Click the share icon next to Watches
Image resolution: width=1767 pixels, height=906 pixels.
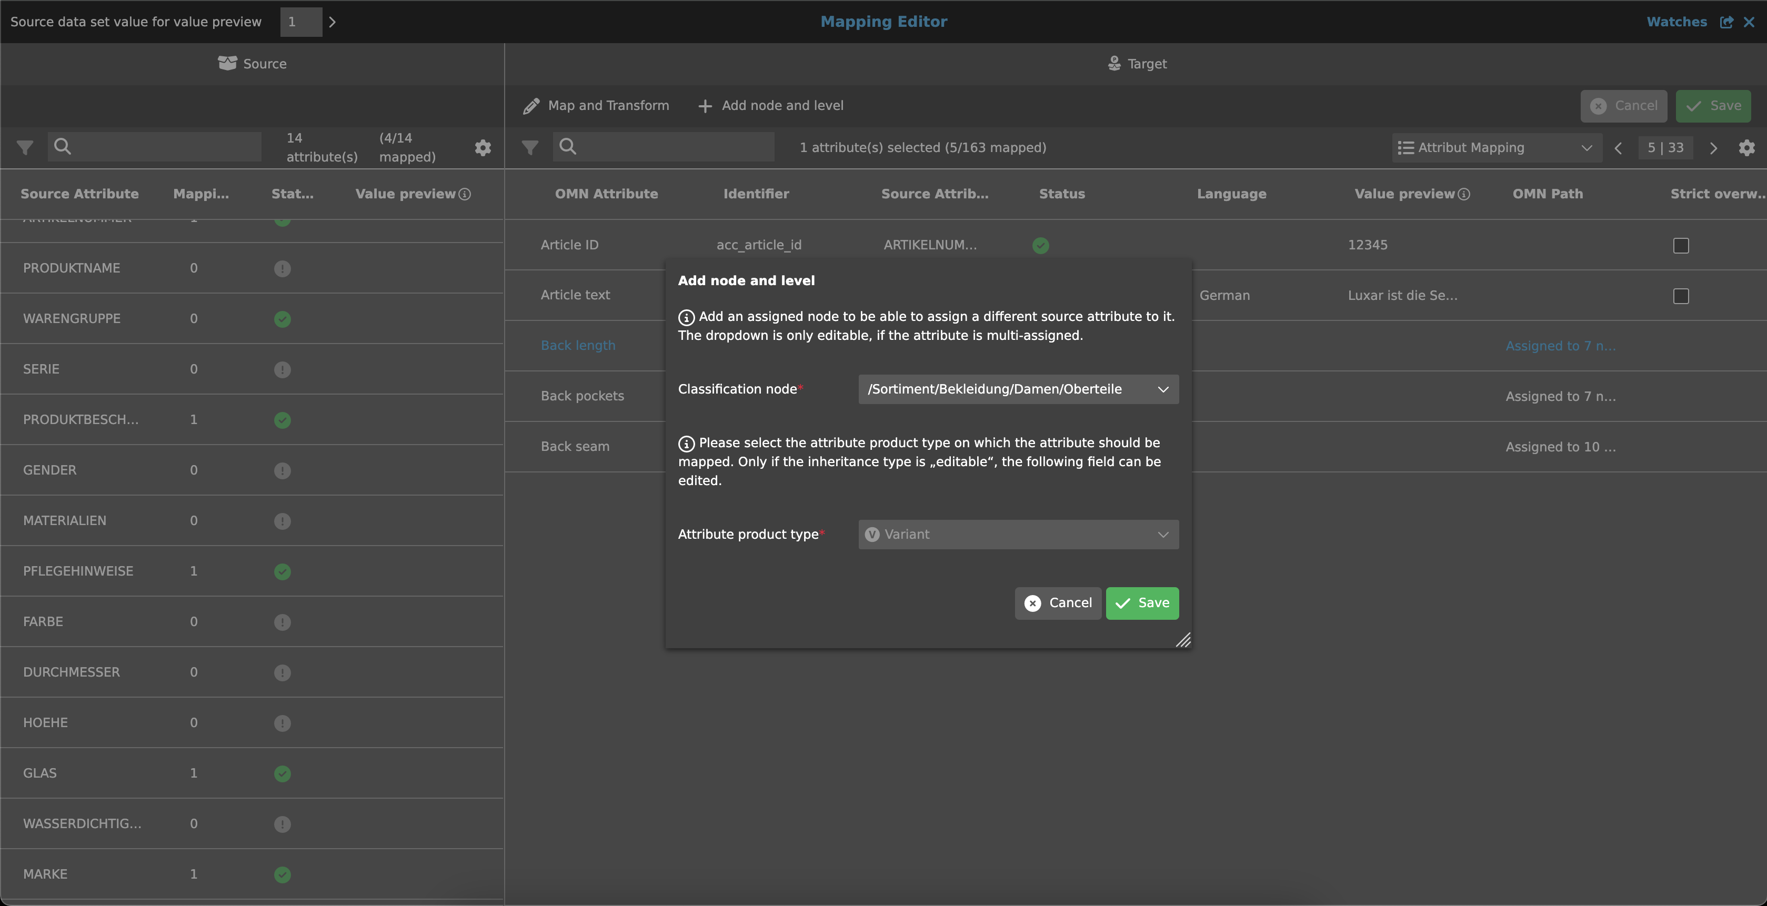click(1726, 21)
